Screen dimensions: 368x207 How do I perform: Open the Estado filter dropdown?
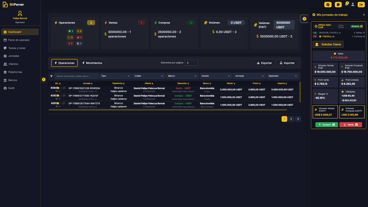(216, 76)
